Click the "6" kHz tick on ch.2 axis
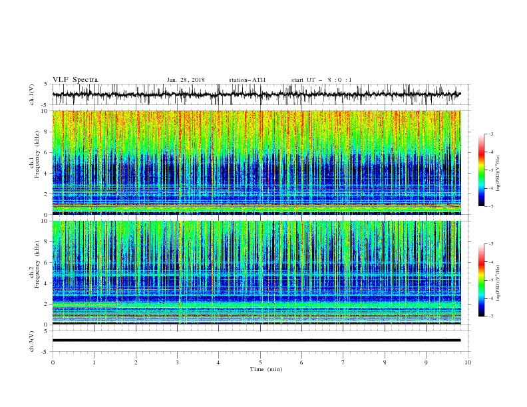This screenshot has height=407, width=527. click(x=47, y=263)
